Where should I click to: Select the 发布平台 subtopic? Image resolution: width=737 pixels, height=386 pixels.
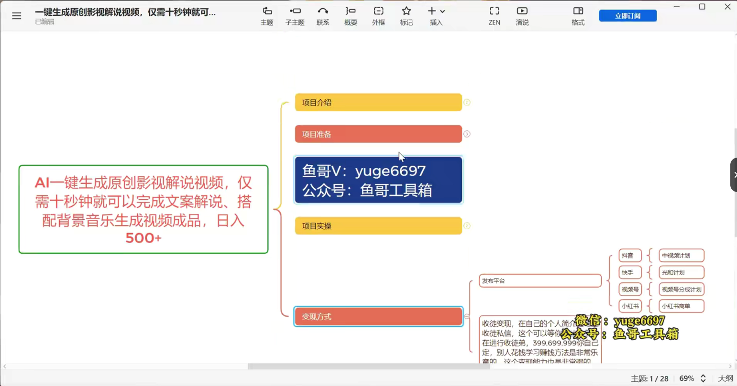click(540, 281)
